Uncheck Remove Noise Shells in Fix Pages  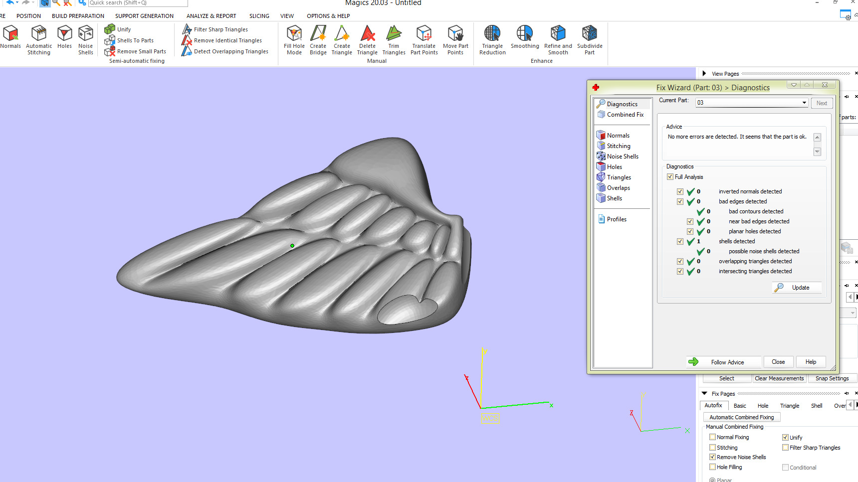pos(712,457)
